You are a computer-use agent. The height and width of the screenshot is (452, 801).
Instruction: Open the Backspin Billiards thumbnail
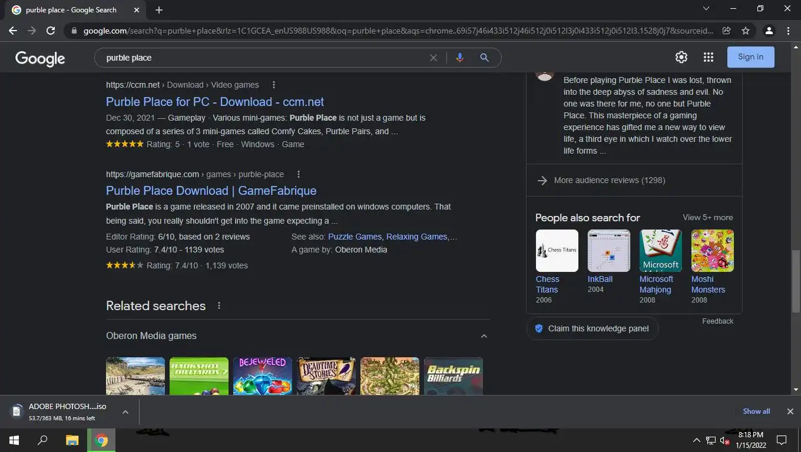coord(454,376)
